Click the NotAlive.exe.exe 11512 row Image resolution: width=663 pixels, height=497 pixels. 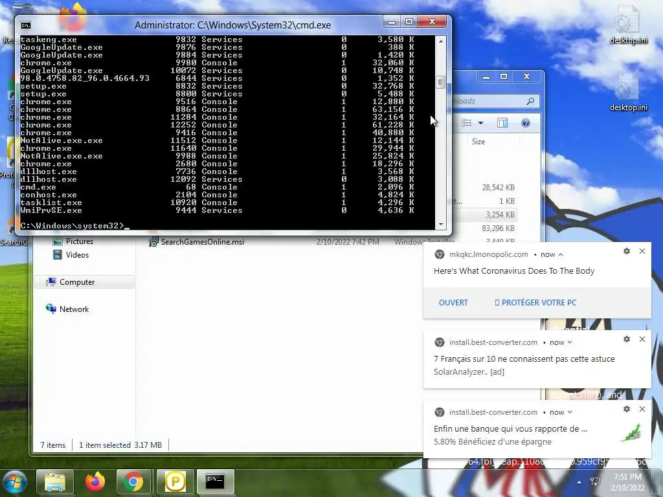click(217, 140)
